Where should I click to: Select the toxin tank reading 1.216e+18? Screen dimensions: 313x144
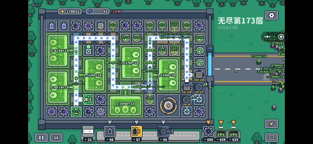click(168, 75)
